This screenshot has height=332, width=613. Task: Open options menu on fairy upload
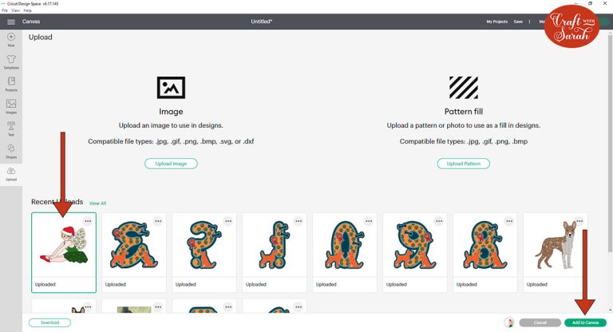coord(88,221)
